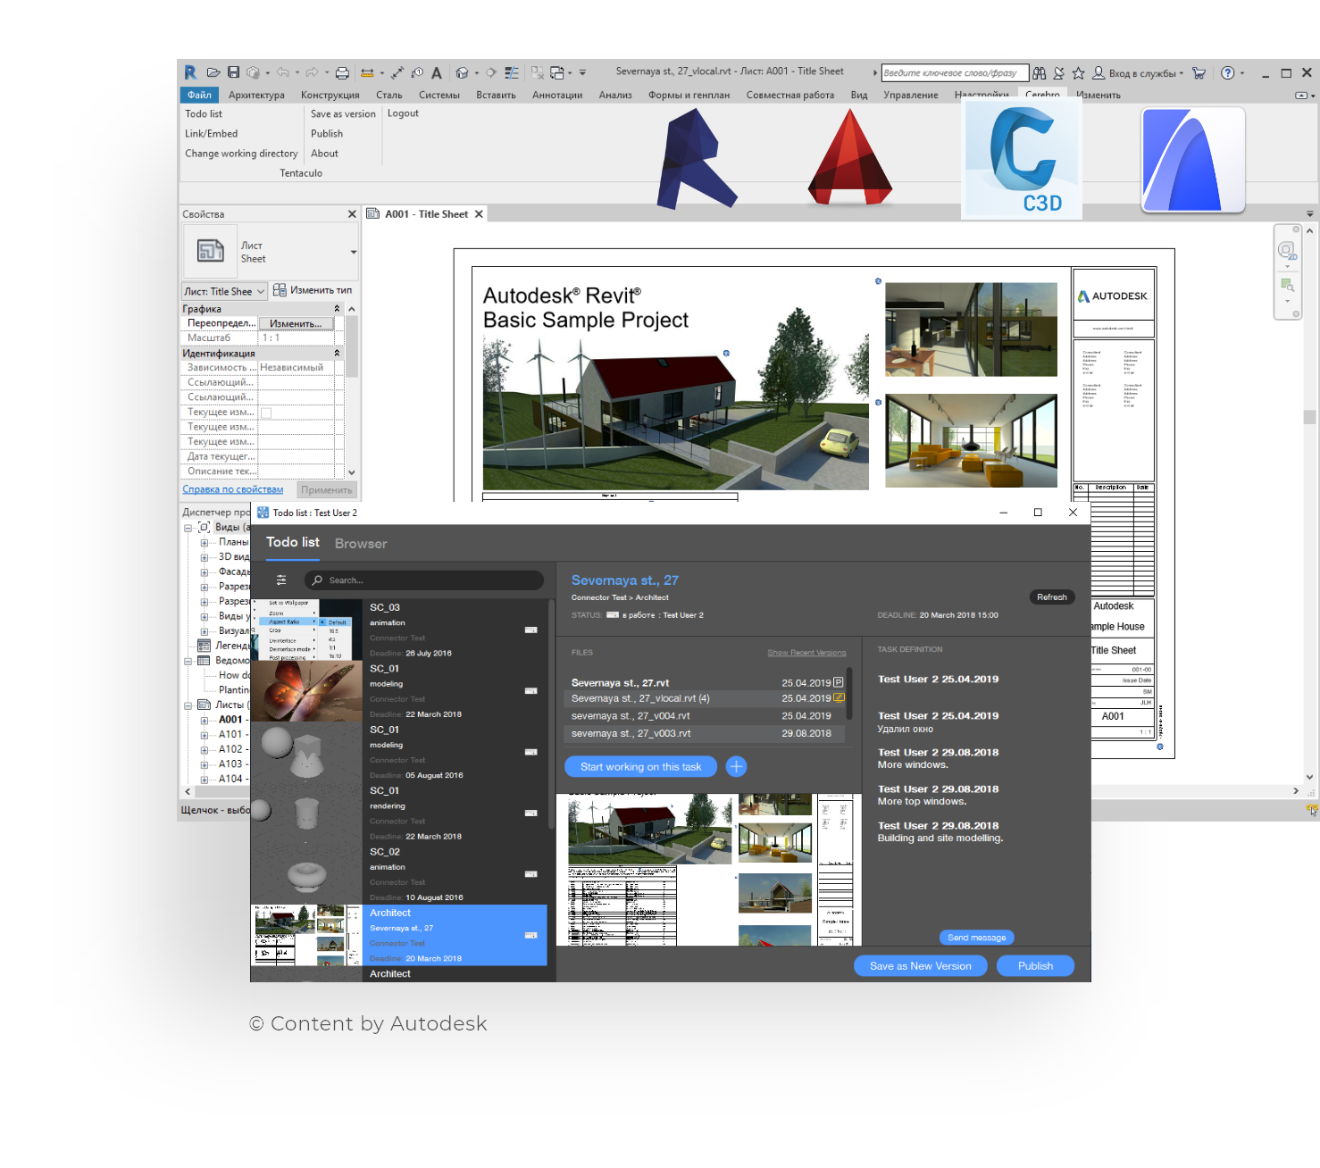Click Link/Embed in the Cerebro ribbon
Screen dimensions: 1320x1168
tap(211, 134)
